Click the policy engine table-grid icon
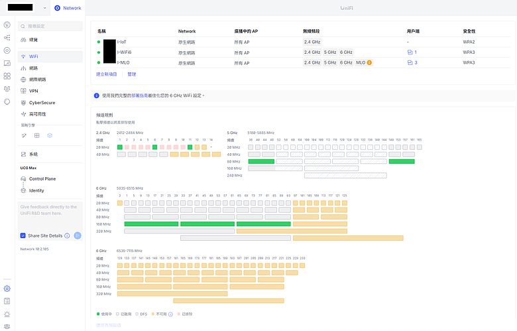 [x=37, y=135]
